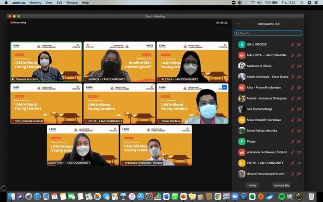The height and width of the screenshot is (202, 323).
Task: Open the Meeting menu in the menu bar
Action: [x=35, y=2]
